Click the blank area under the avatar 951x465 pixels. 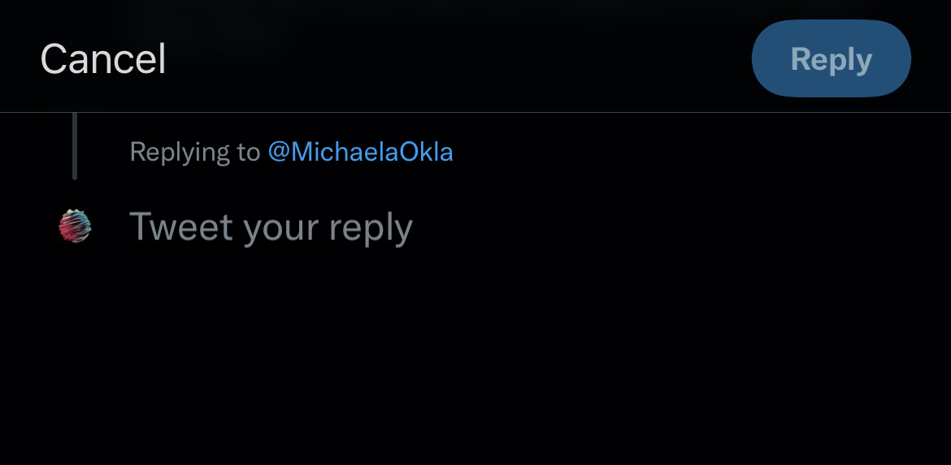click(x=75, y=341)
